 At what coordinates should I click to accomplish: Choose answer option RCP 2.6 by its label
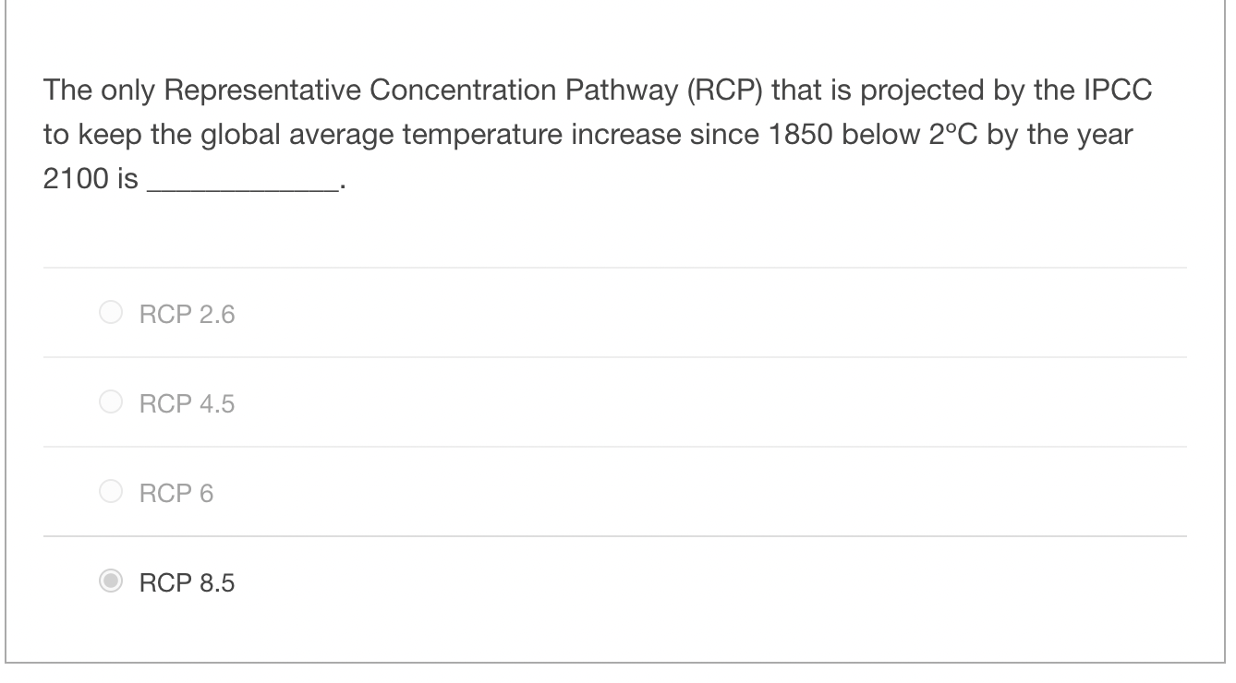187,314
